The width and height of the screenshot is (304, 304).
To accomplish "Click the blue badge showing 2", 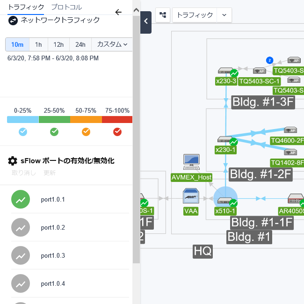I will pyautogui.click(x=270, y=60).
